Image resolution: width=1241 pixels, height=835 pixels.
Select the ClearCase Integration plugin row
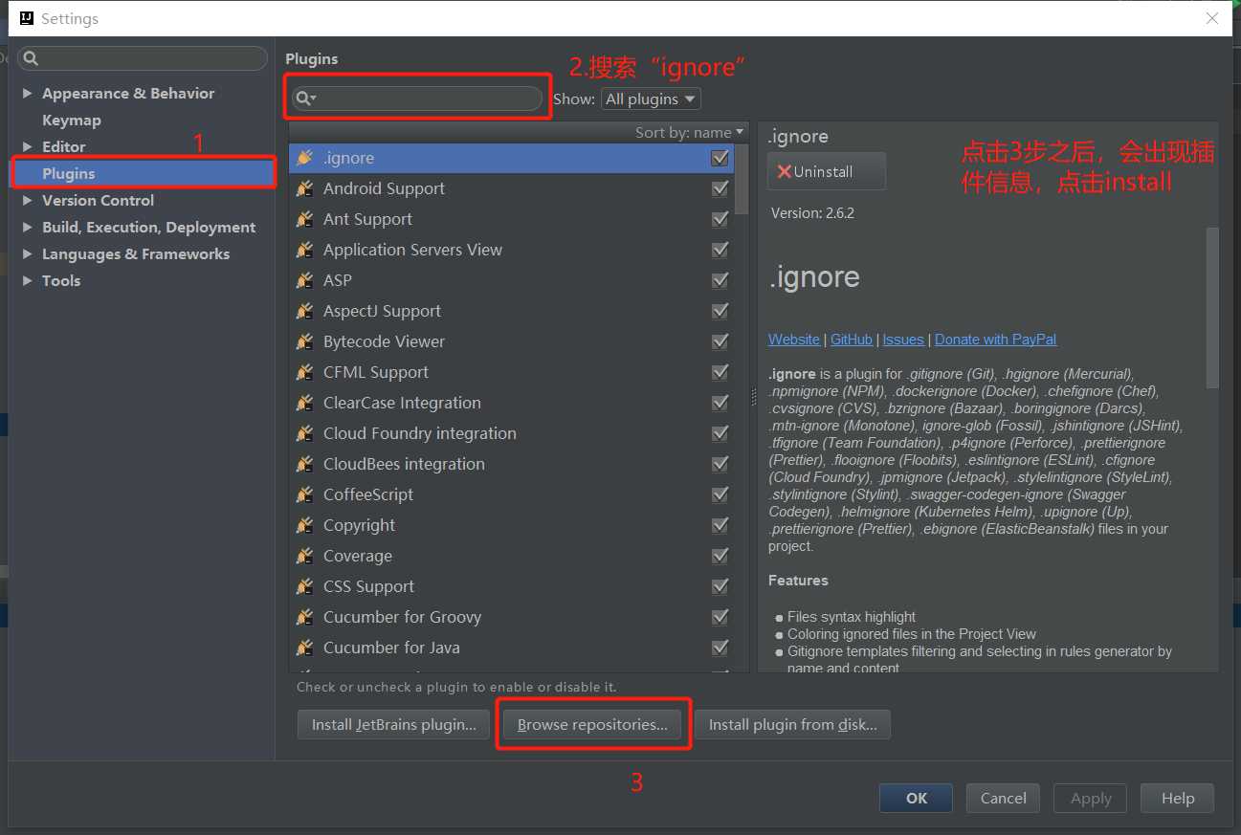click(x=511, y=403)
